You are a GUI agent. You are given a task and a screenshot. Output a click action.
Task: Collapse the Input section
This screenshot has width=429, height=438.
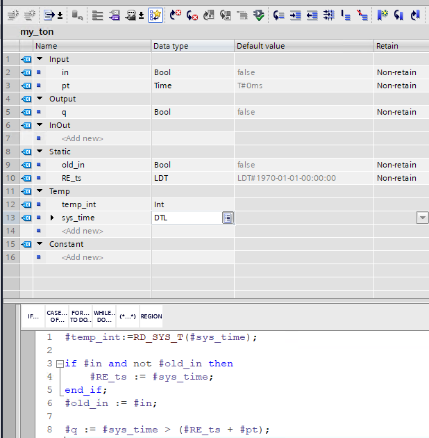(x=40, y=59)
